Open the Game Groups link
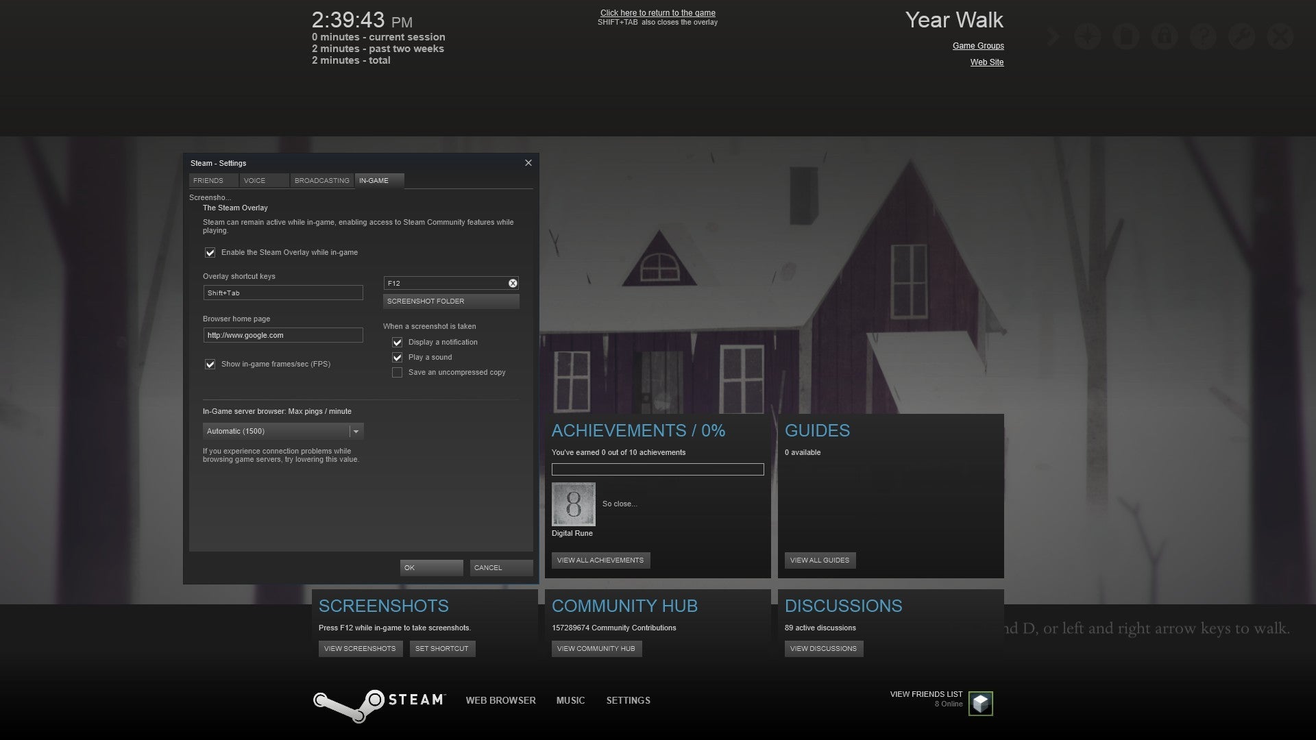 coord(978,45)
